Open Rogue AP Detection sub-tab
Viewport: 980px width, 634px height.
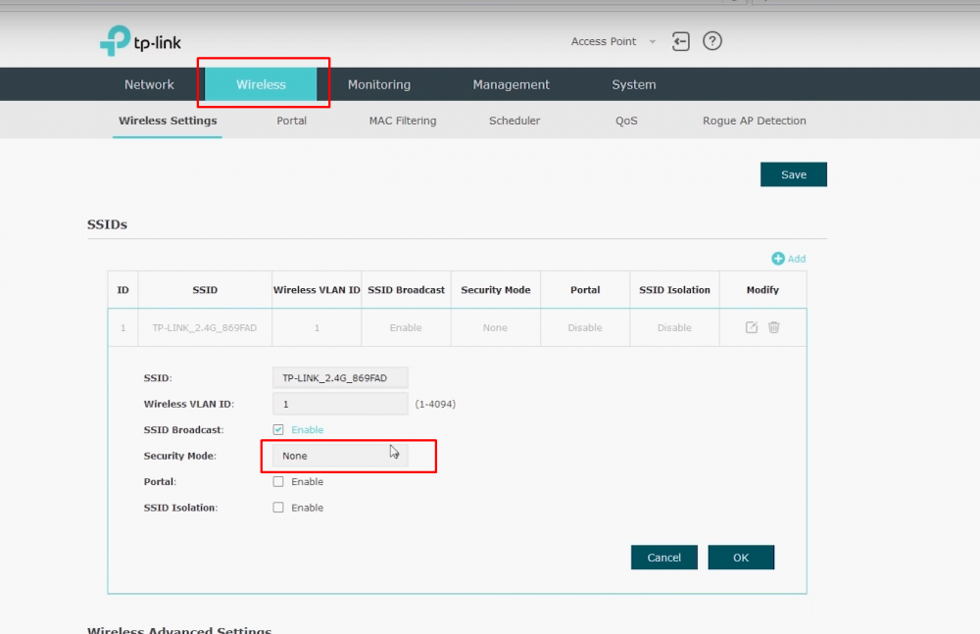tap(754, 121)
